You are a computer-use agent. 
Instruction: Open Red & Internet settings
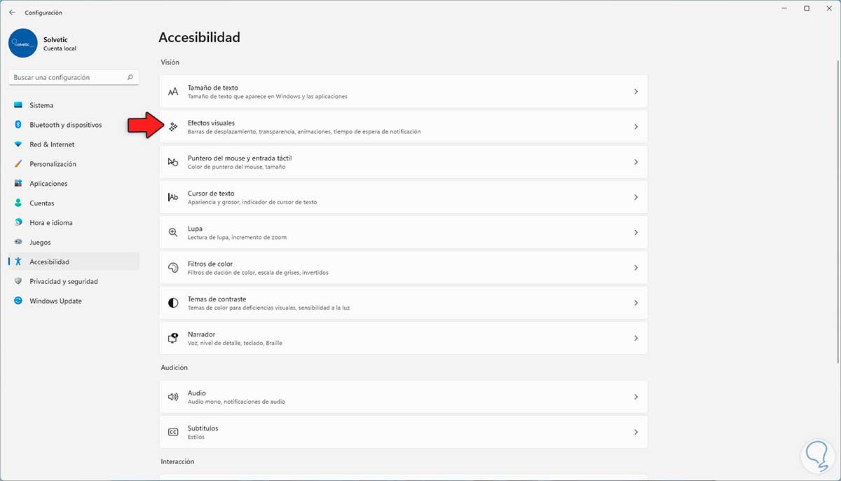(x=51, y=144)
